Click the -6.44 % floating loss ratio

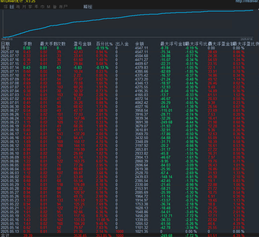[x=192, y=122]
